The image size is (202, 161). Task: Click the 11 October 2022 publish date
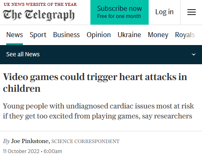pyautogui.click(x=21, y=151)
